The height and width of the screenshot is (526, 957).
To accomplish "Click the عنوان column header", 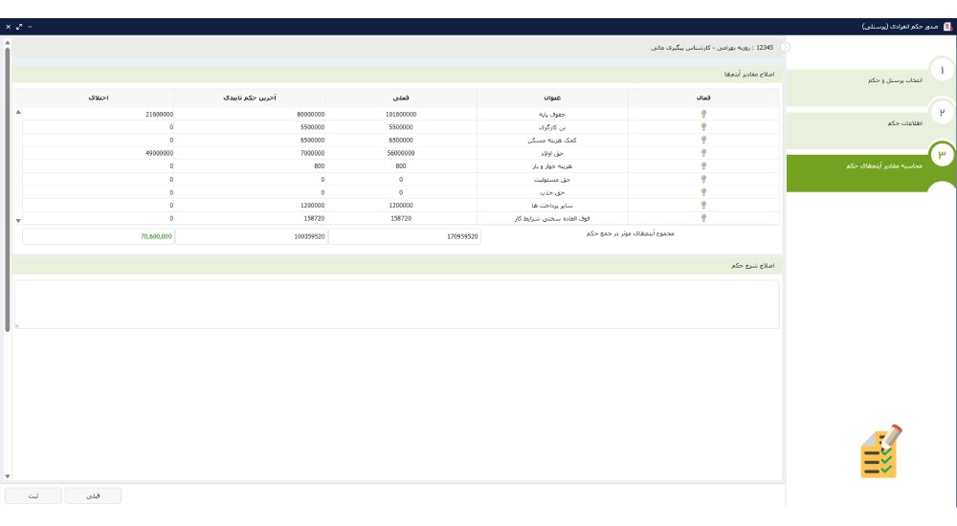I will (x=552, y=98).
